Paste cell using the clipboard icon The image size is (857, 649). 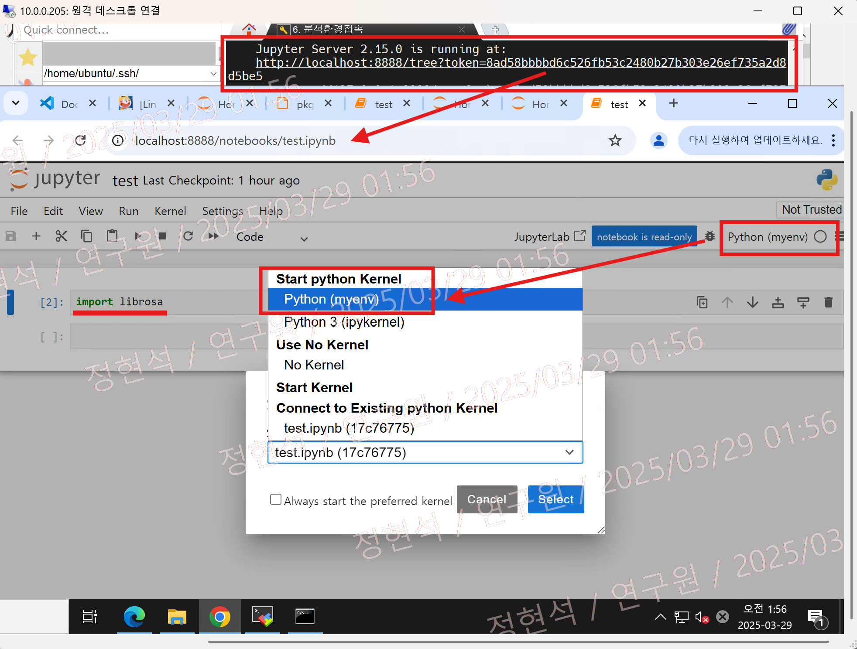[x=112, y=236]
